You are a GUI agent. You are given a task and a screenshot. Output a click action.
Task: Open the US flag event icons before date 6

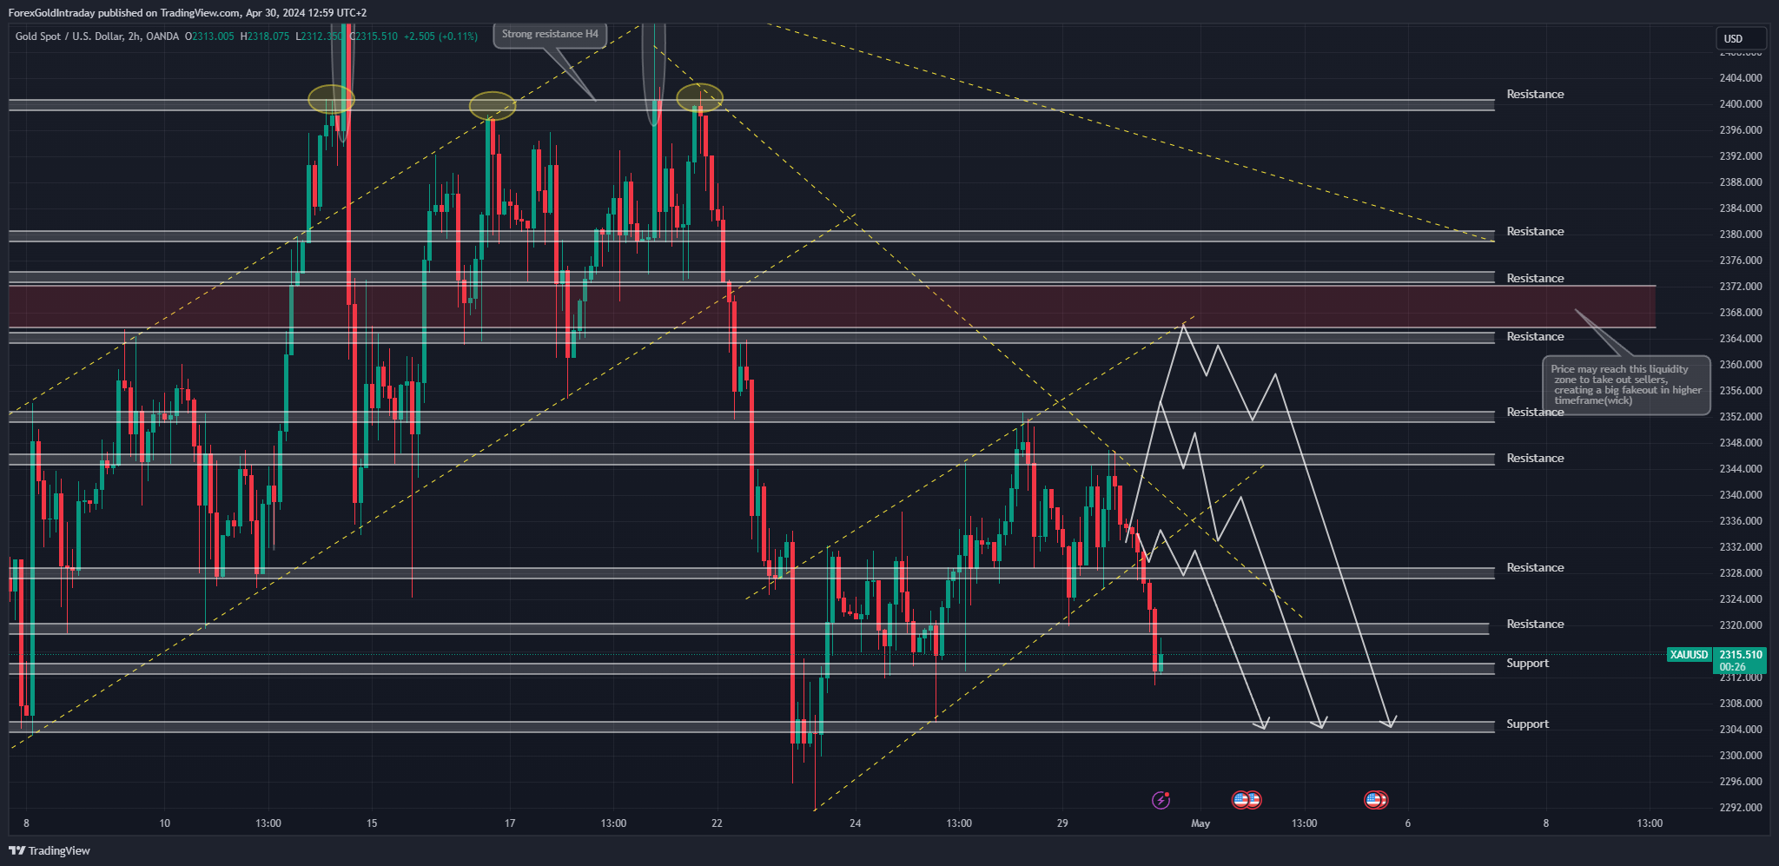[x=1376, y=800]
